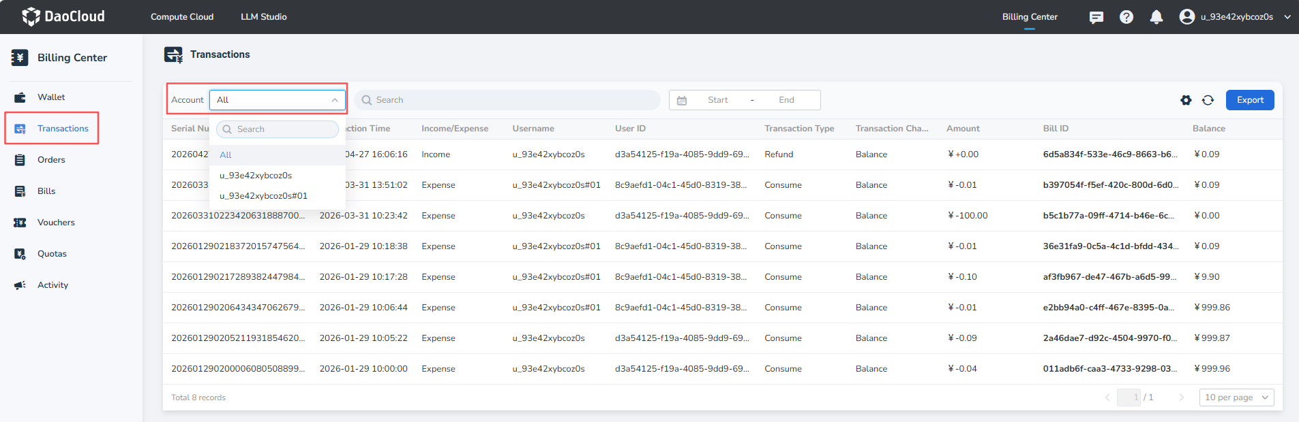The image size is (1299, 422).
Task: Click 'Income' cell in first row
Action: 436,155
